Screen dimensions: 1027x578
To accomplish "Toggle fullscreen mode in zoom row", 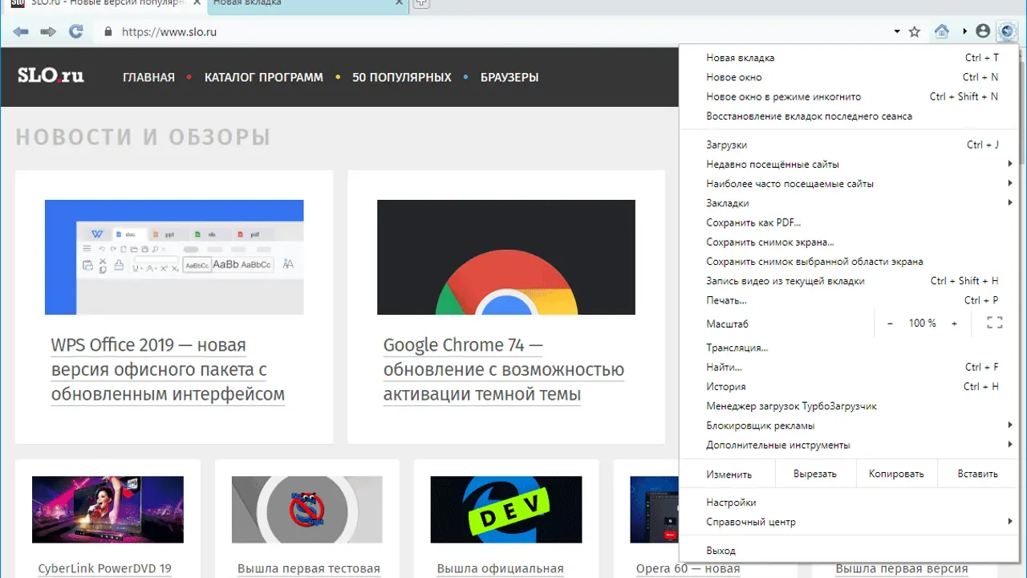I will coord(994,323).
